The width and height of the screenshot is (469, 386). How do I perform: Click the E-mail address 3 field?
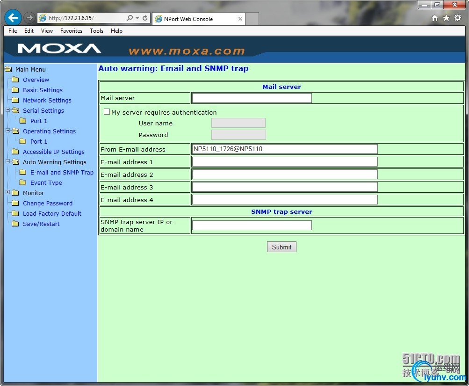[x=285, y=187]
